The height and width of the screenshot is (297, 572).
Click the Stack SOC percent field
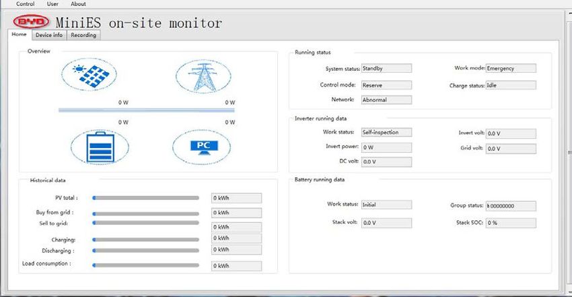click(x=511, y=223)
